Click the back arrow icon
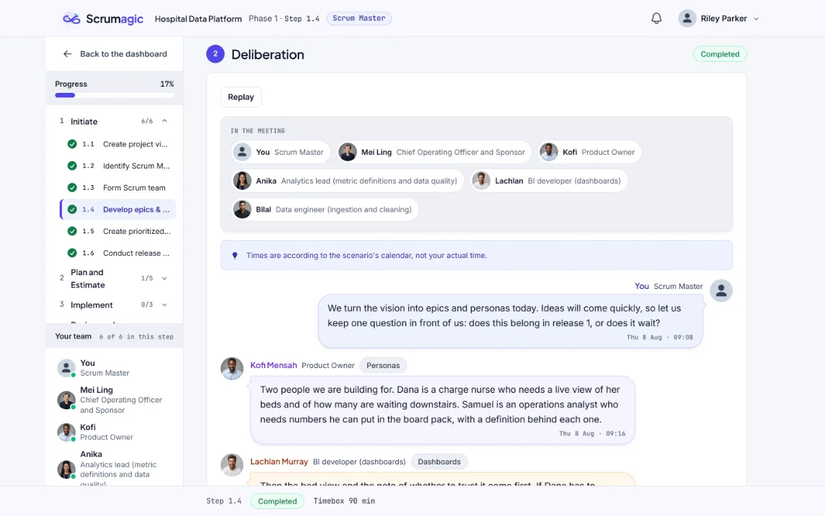The height and width of the screenshot is (516, 825). pos(67,54)
